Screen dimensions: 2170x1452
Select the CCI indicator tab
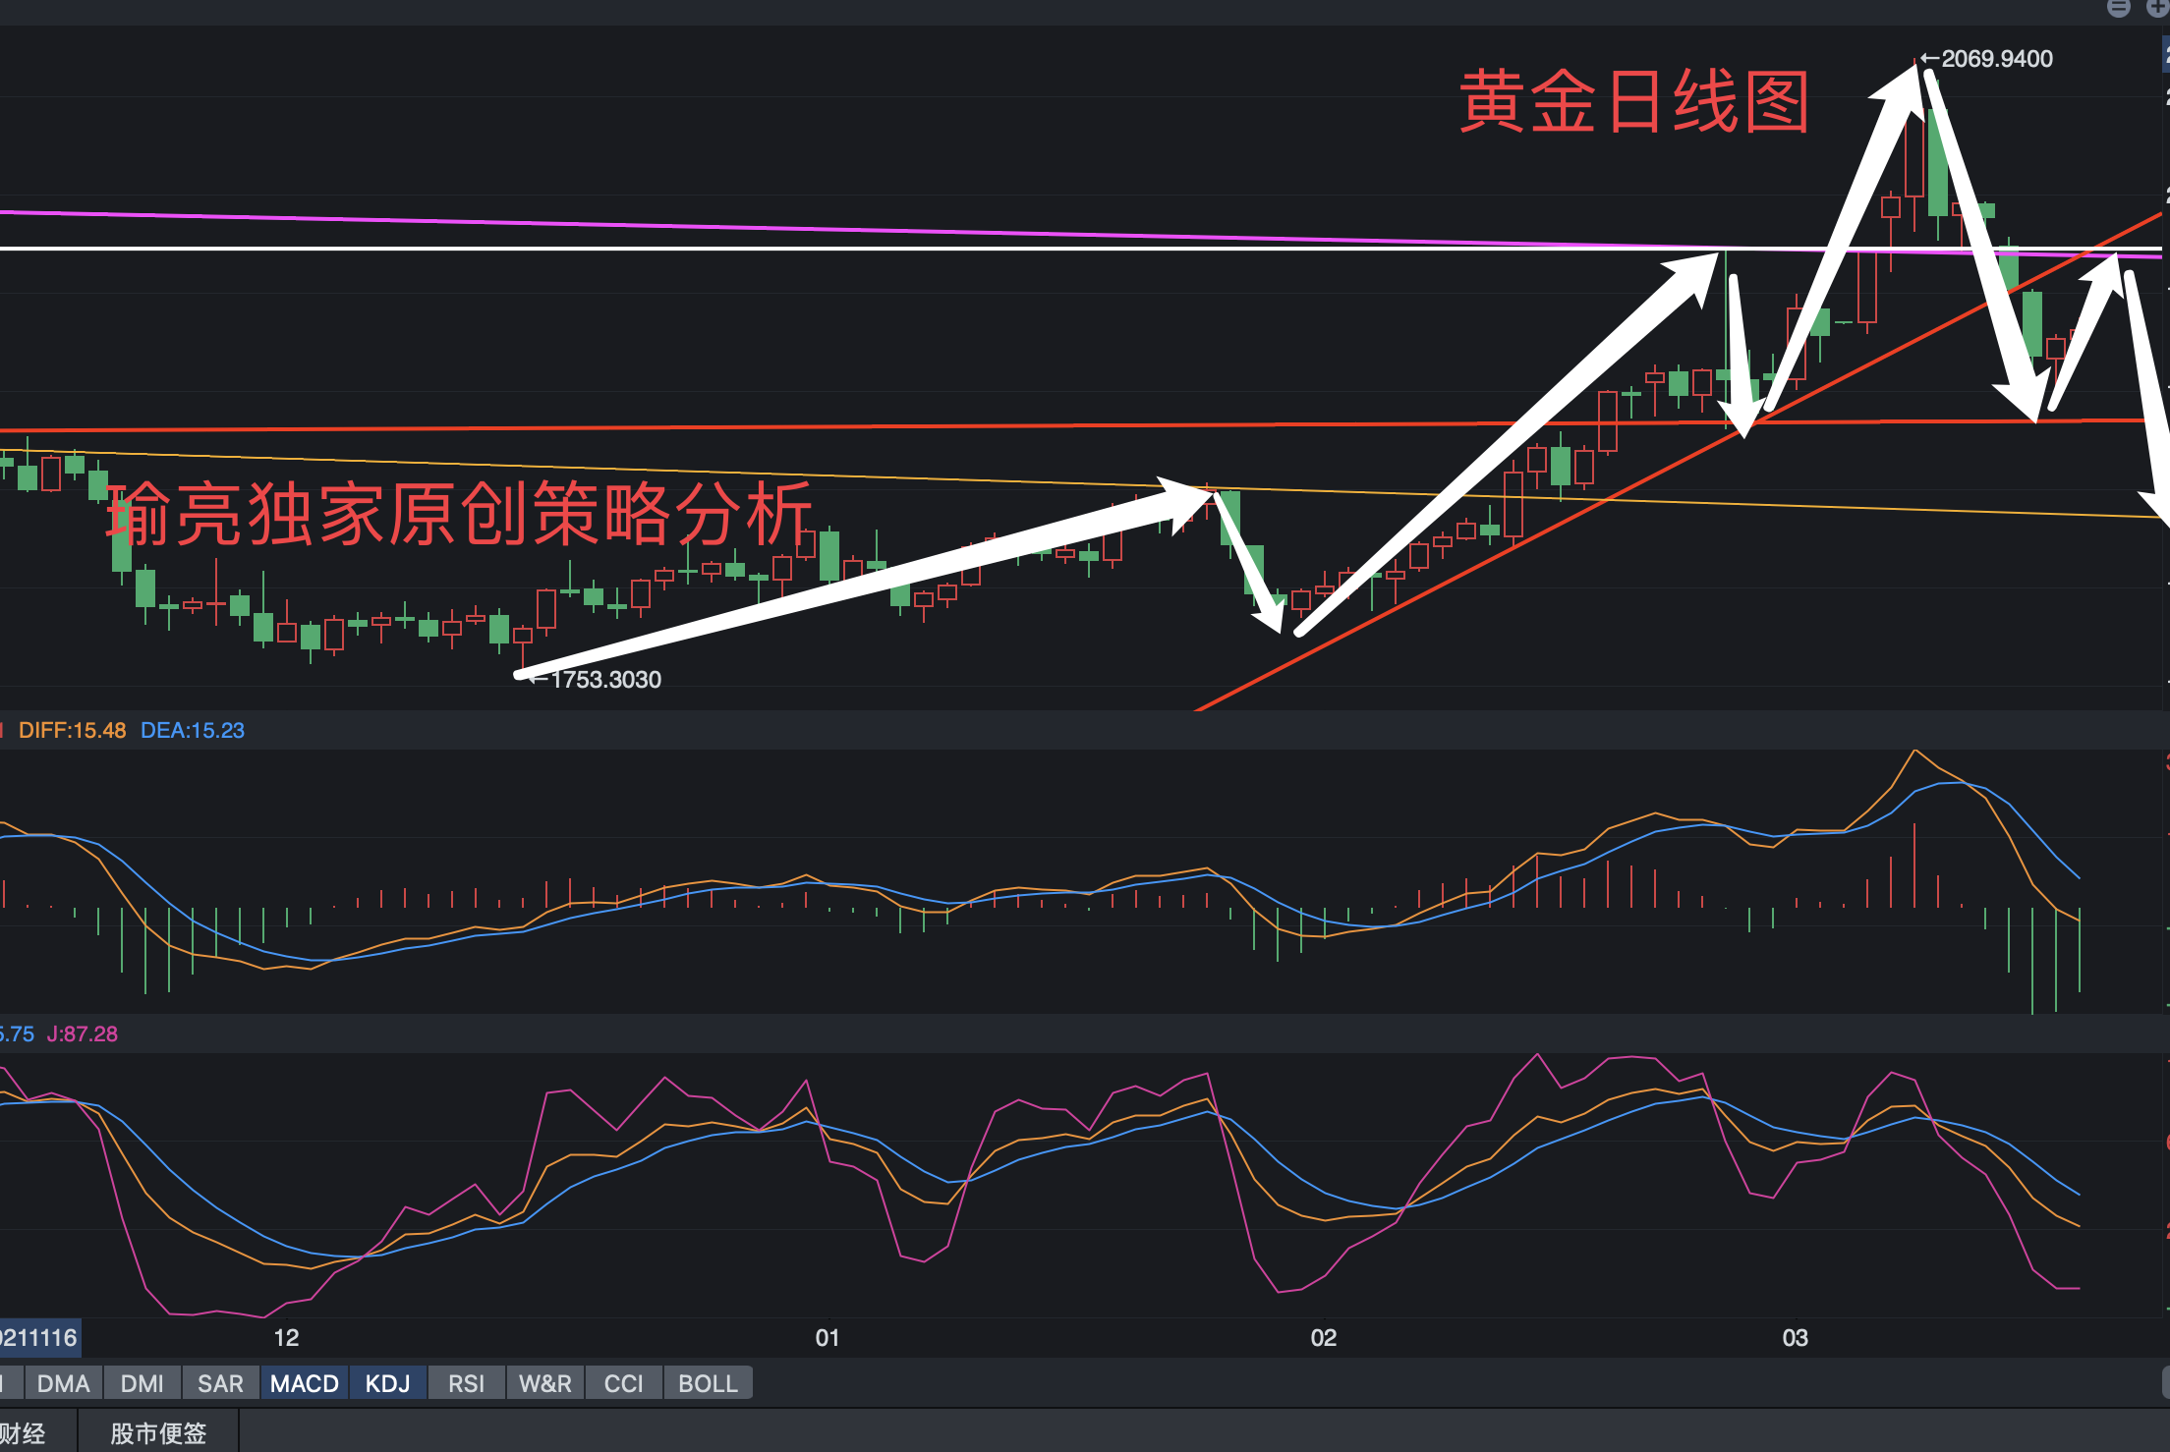tap(624, 1383)
